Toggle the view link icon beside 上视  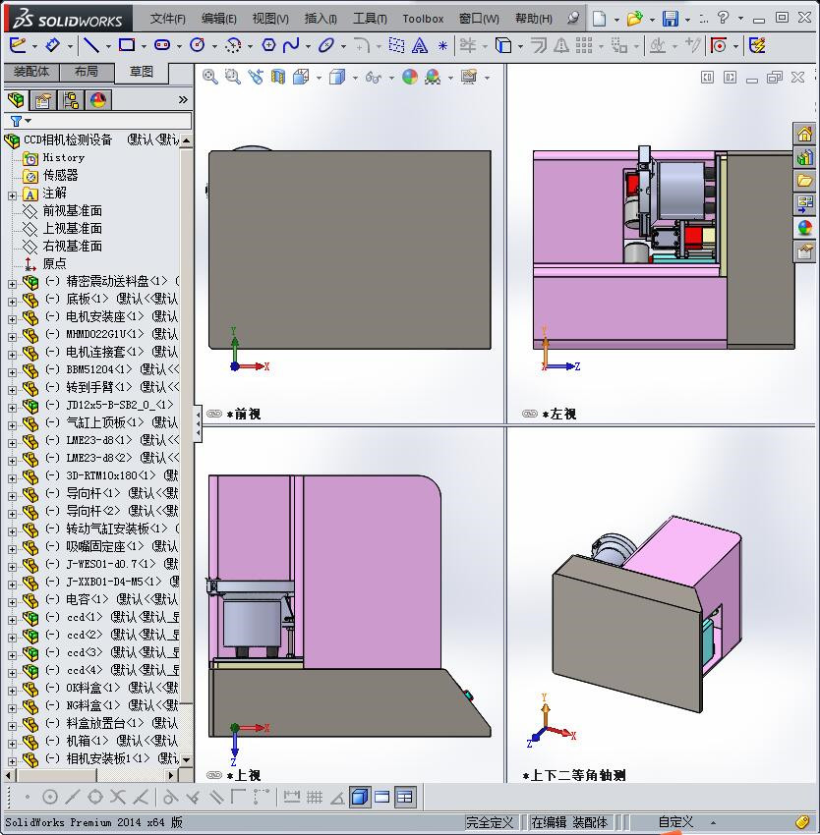tap(213, 775)
